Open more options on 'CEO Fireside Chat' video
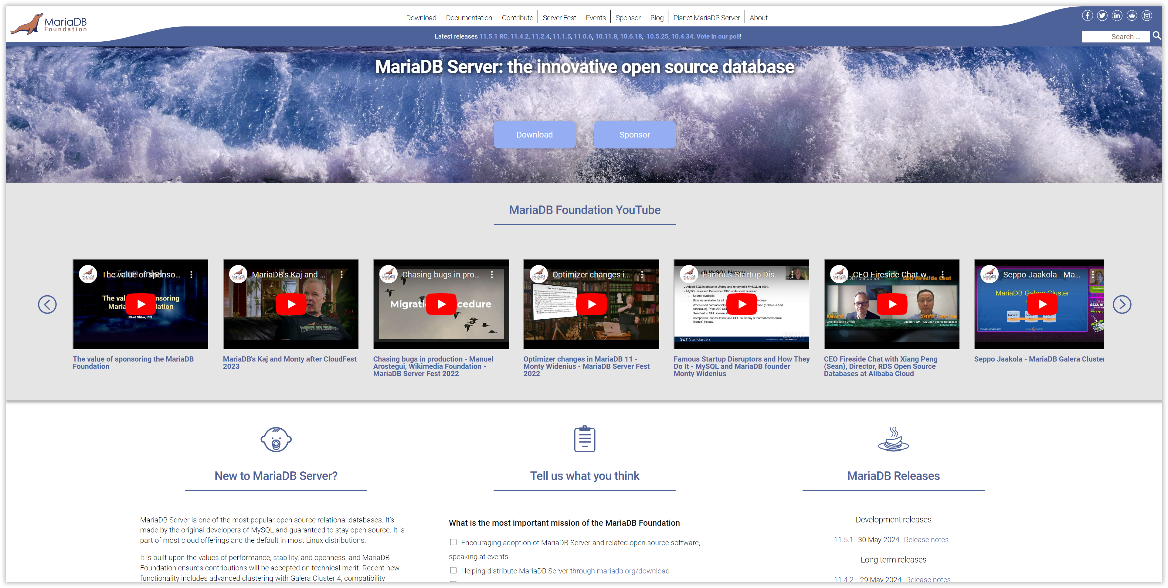 (x=943, y=275)
